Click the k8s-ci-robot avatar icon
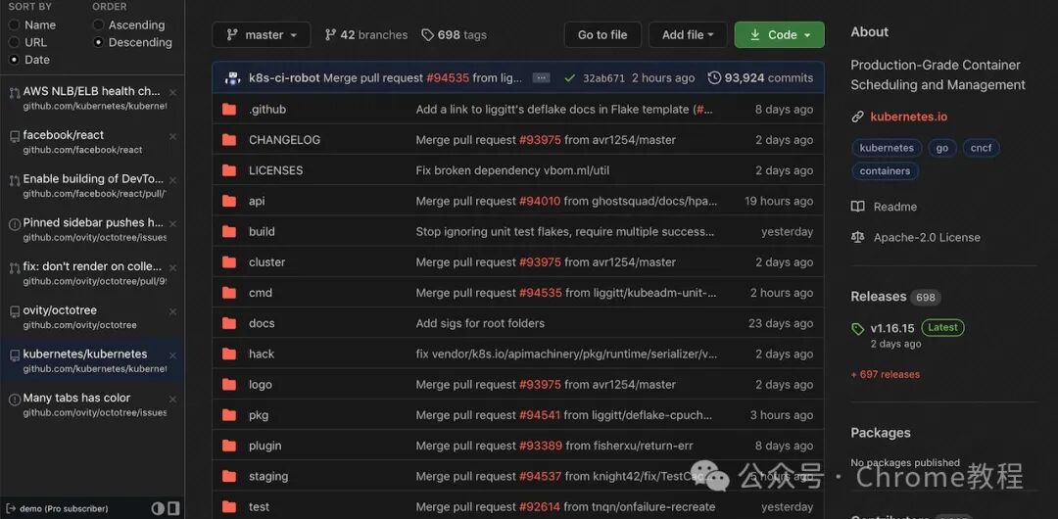Image resolution: width=1058 pixels, height=519 pixels. pyautogui.click(x=233, y=77)
